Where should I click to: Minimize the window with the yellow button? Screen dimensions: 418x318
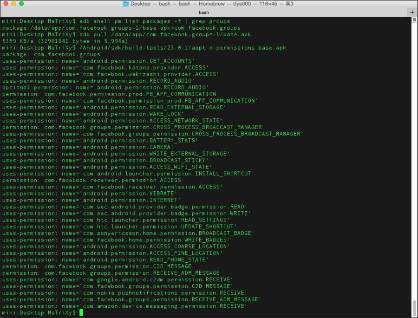point(13,4)
